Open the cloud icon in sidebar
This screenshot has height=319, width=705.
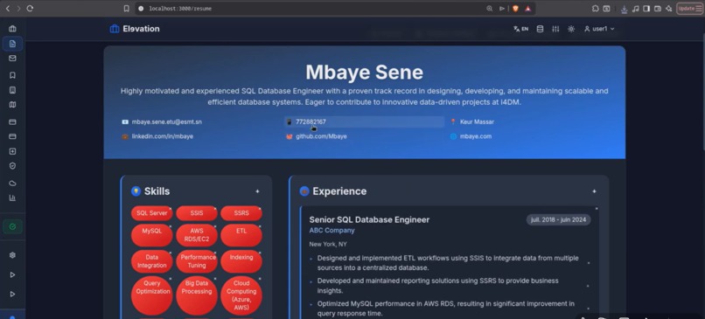click(x=12, y=184)
